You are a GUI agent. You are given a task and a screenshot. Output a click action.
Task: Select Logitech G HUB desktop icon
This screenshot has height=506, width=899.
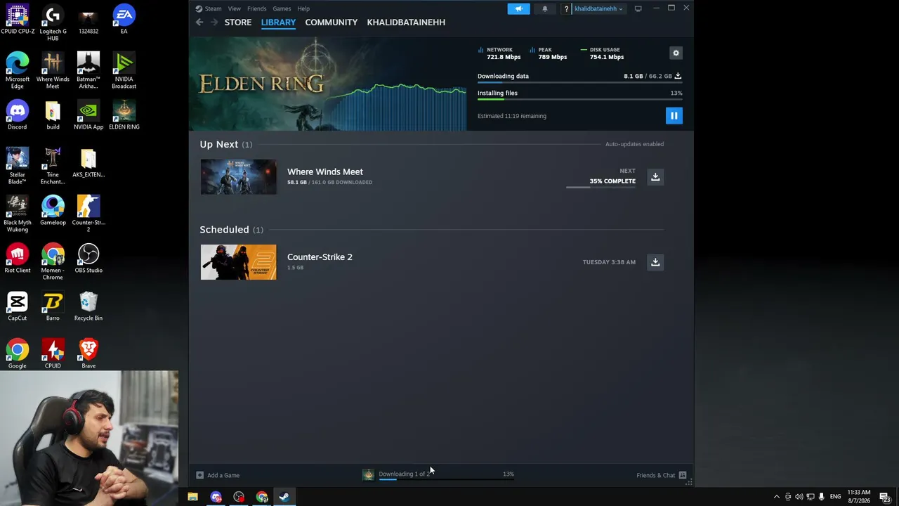pyautogui.click(x=53, y=24)
